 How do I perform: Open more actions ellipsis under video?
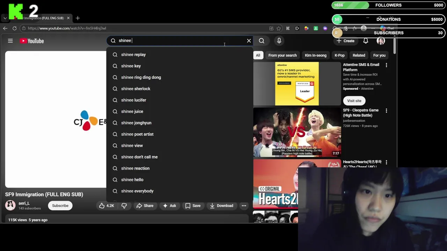[x=244, y=206]
